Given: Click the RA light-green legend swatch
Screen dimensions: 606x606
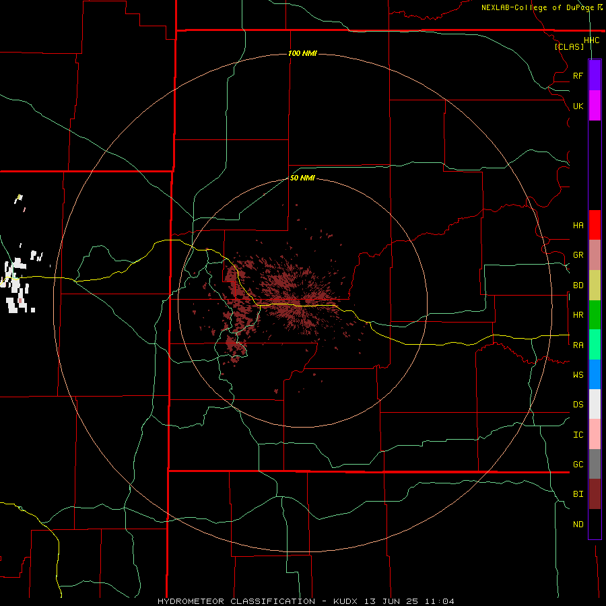Looking at the screenshot, I should click(x=595, y=345).
